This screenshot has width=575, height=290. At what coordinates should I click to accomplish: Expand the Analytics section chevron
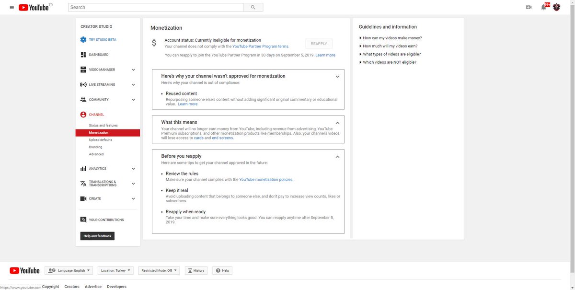(133, 169)
